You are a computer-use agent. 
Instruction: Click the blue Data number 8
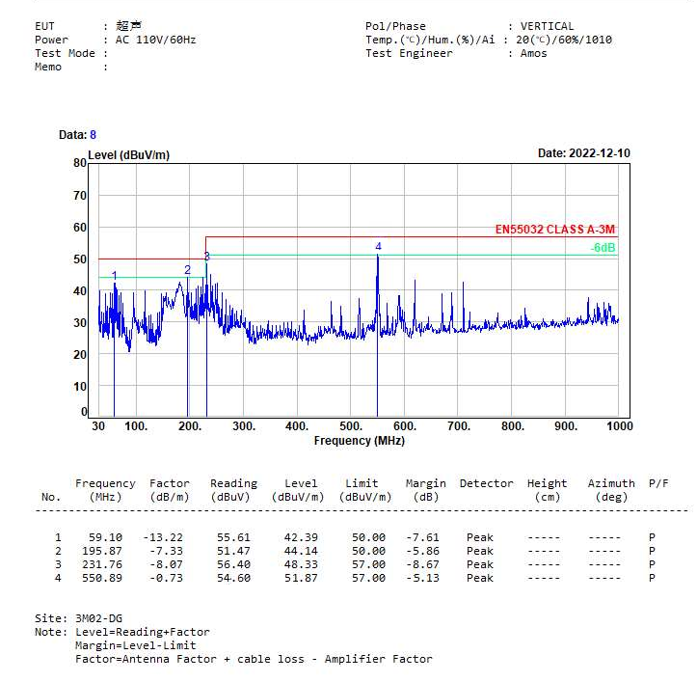93,135
